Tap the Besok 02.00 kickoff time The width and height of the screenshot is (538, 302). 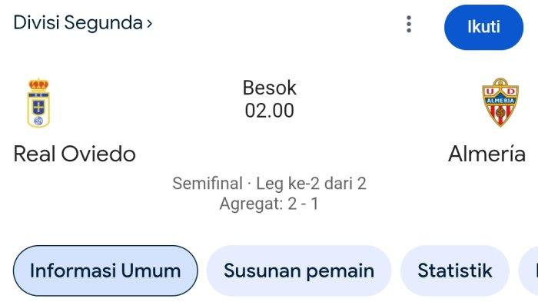coord(269,99)
